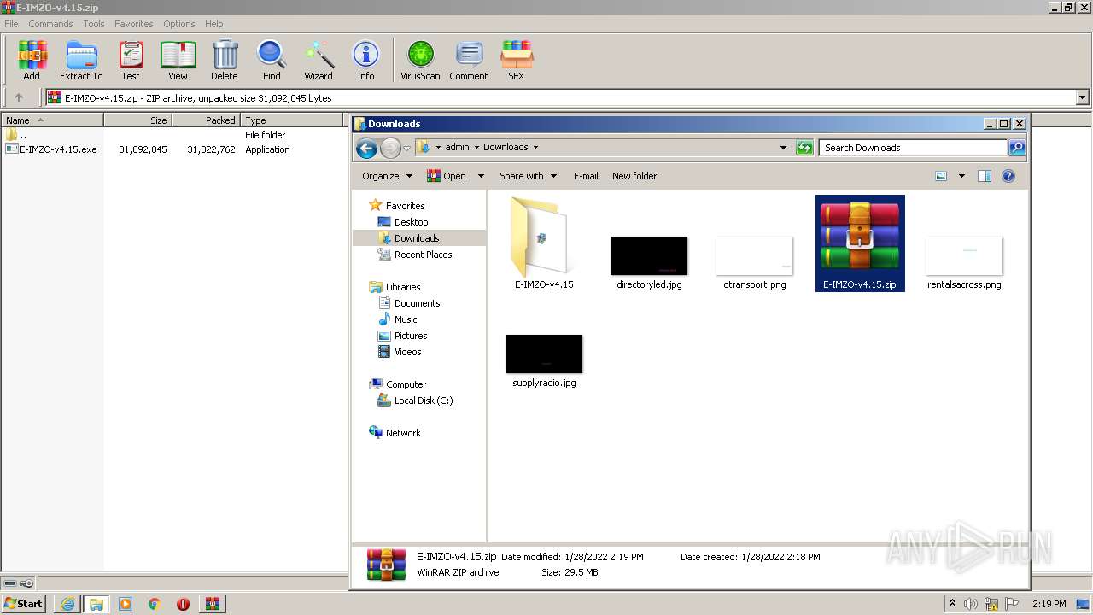Click the SFX toolbar icon
The width and height of the screenshot is (1093, 615).
(x=517, y=61)
